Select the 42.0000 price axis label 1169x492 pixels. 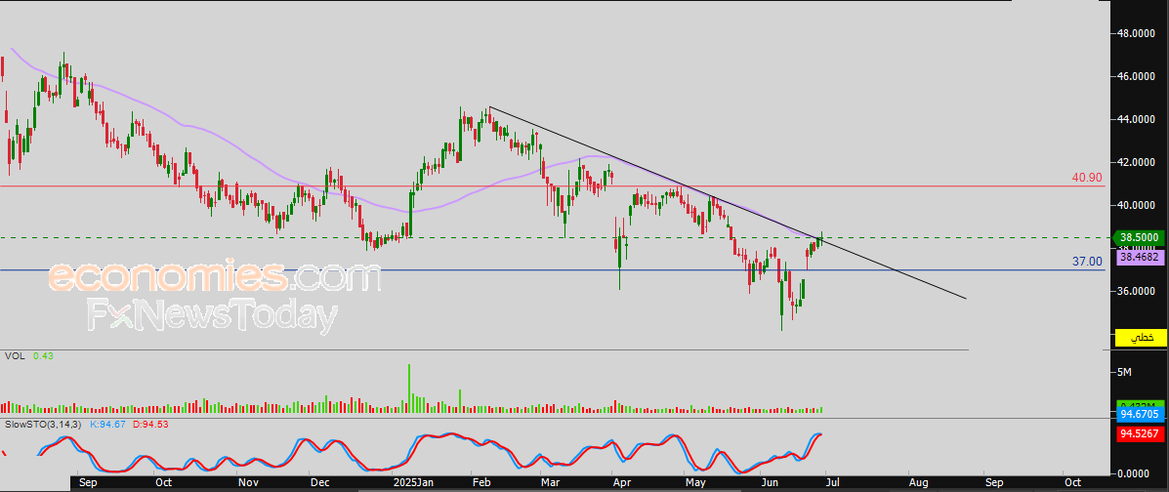(1135, 162)
